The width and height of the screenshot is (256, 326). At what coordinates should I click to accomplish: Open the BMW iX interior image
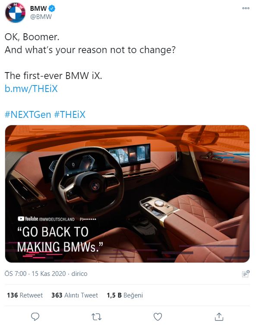pyautogui.click(x=127, y=194)
